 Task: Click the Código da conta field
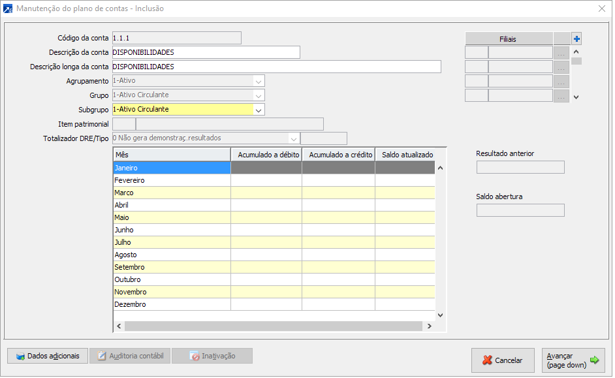[176, 38]
